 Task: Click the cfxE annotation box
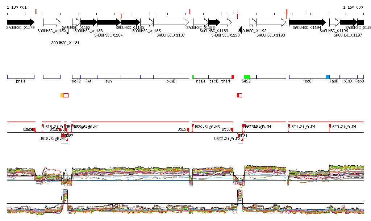point(214,77)
